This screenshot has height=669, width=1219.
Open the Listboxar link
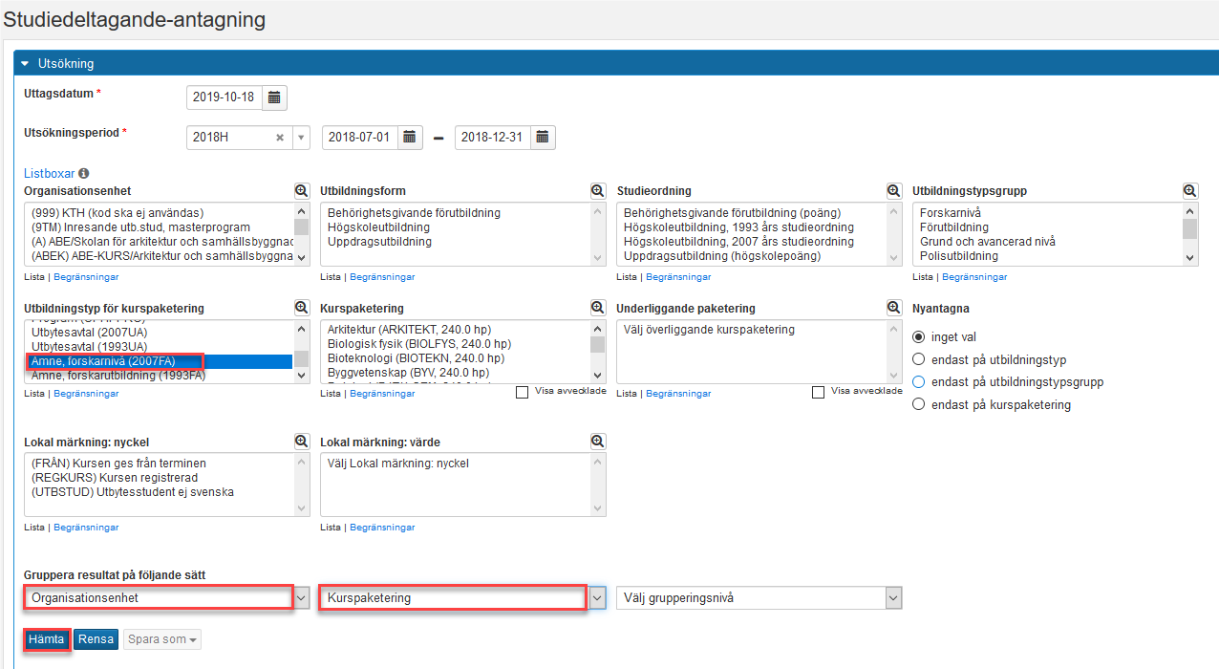(x=49, y=174)
